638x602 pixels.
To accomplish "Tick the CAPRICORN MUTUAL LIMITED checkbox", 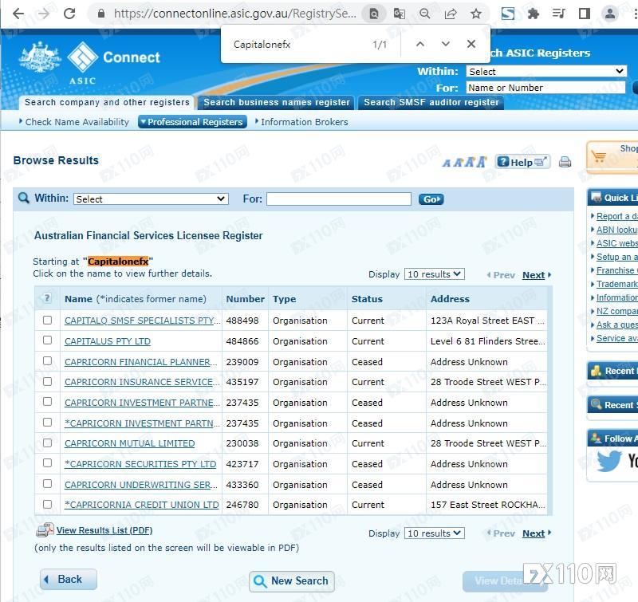I will pos(47,443).
